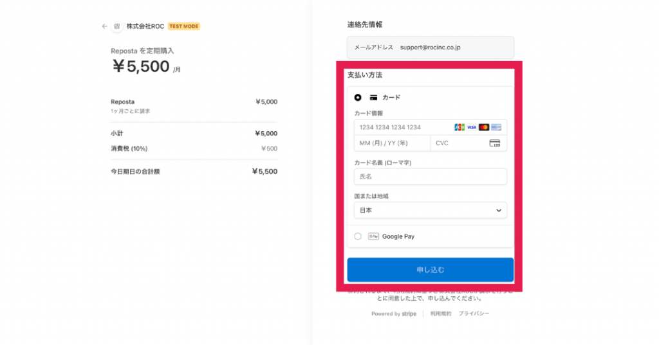
Task: Click the Google Pay logo badge
Action: click(373, 236)
